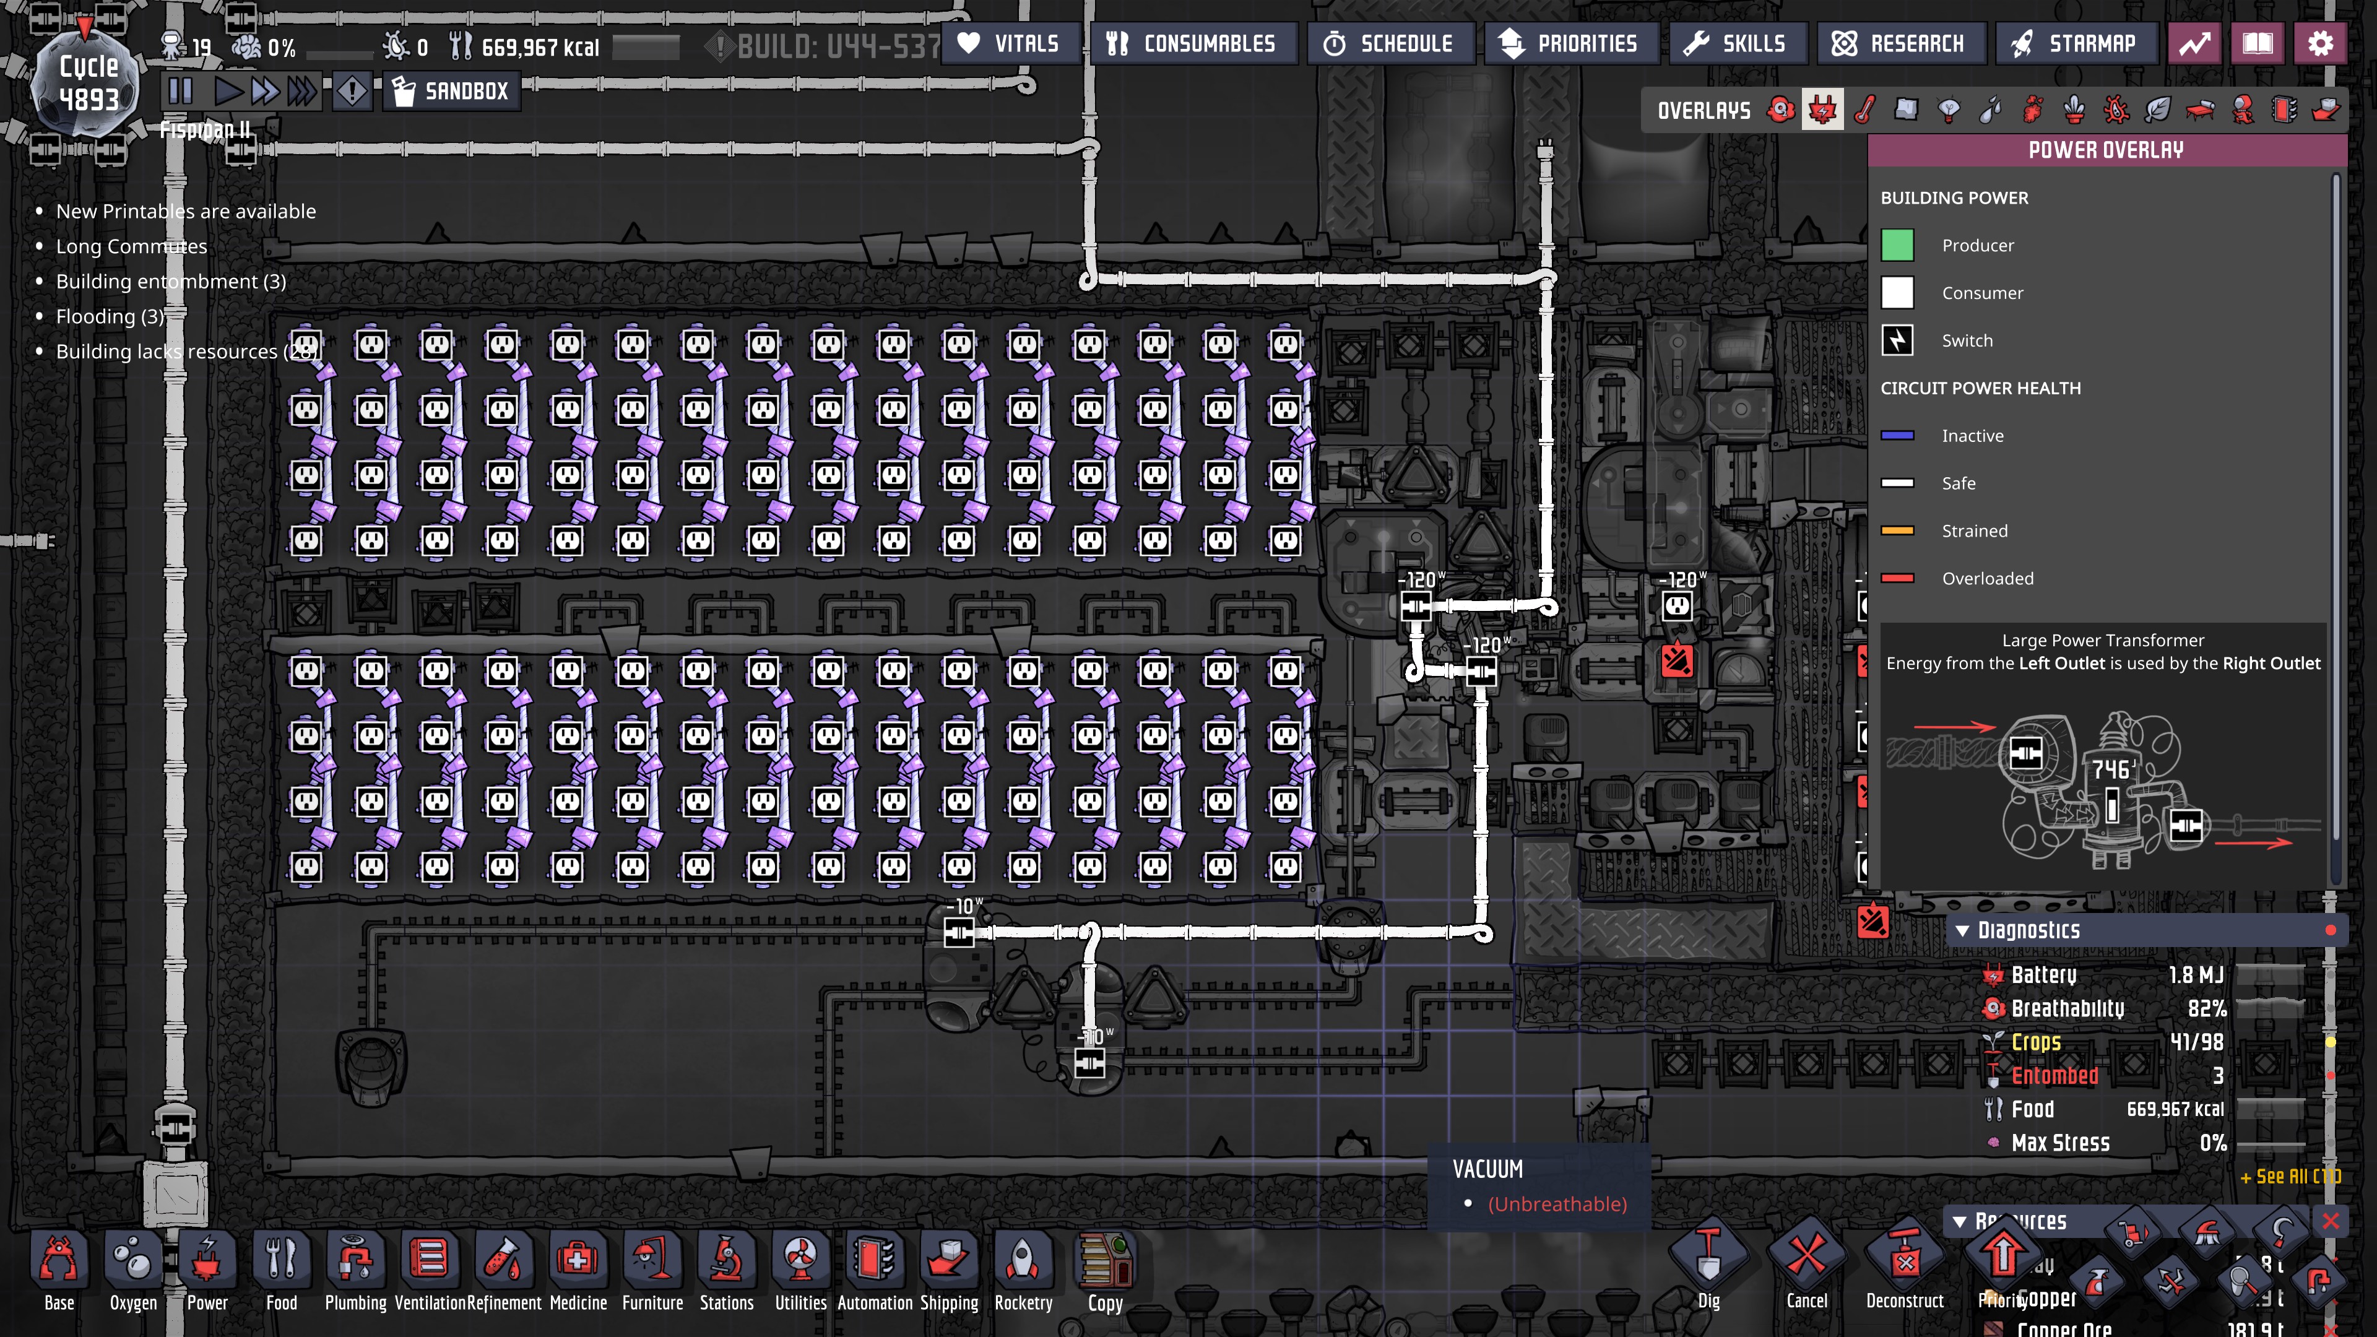Image resolution: width=2377 pixels, height=1337 pixels.
Task: Open the Research screen
Action: (x=1900, y=43)
